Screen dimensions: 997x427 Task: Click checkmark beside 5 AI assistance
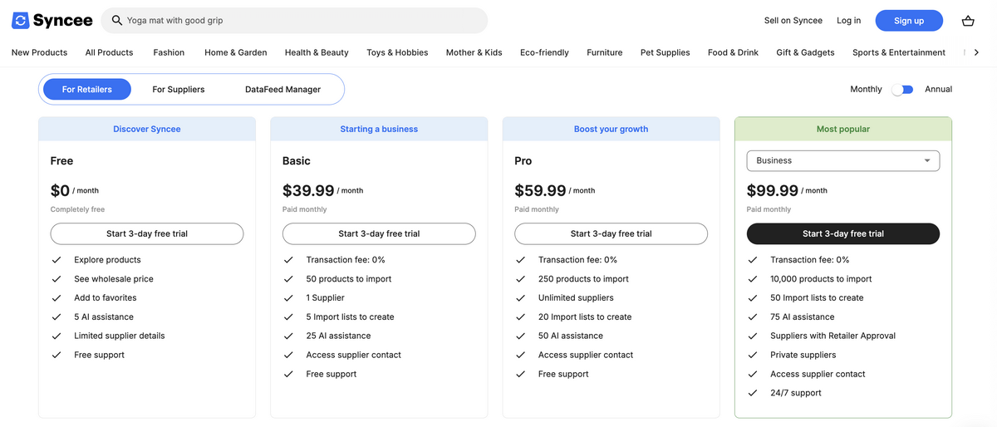click(56, 317)
